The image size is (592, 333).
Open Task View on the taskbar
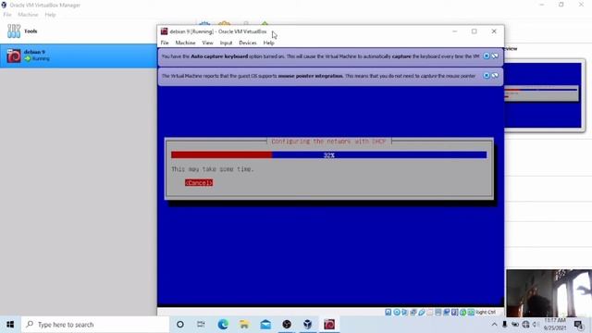click(x=201, y=325)
